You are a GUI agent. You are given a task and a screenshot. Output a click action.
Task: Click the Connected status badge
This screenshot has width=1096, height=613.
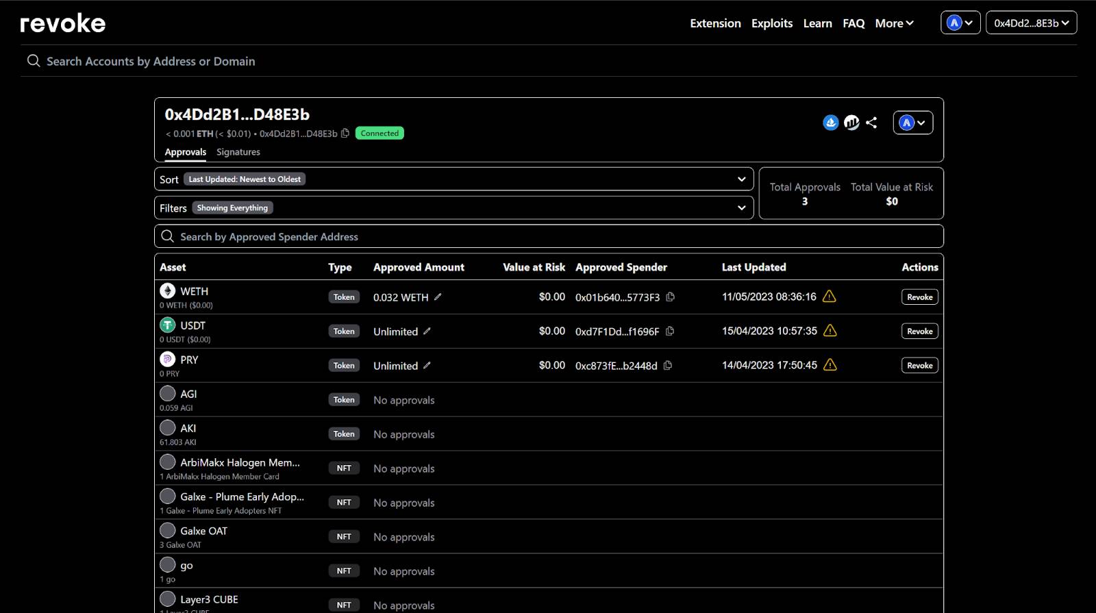point(379,134)
